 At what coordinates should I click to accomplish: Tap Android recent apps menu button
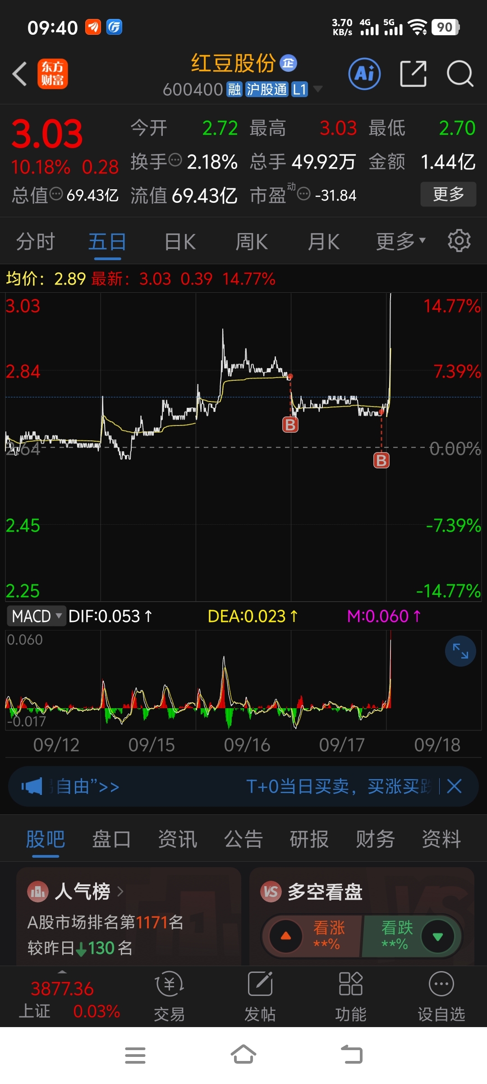[135, 1055]
